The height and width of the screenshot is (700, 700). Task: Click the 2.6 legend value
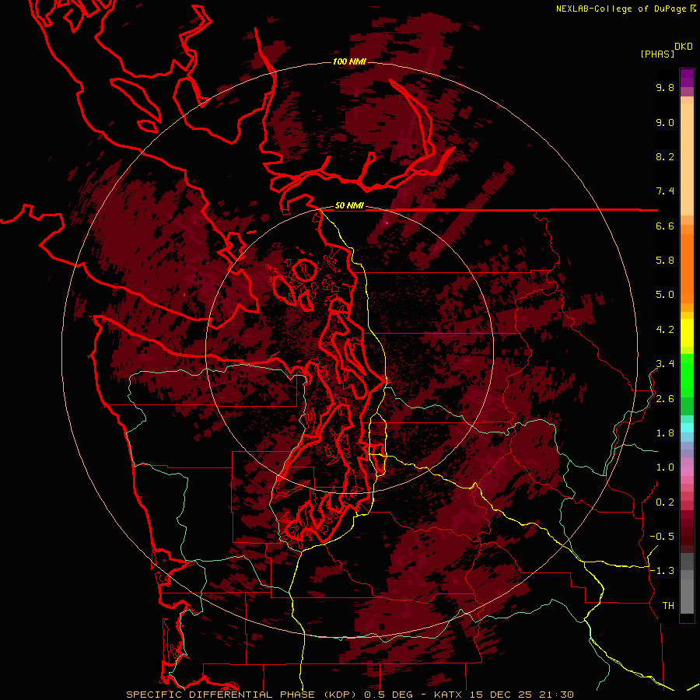click(665, 399)
